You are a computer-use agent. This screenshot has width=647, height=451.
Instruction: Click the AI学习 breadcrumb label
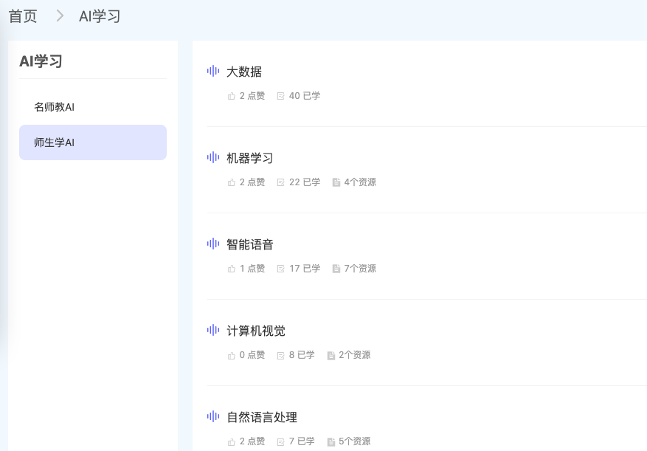100,16
